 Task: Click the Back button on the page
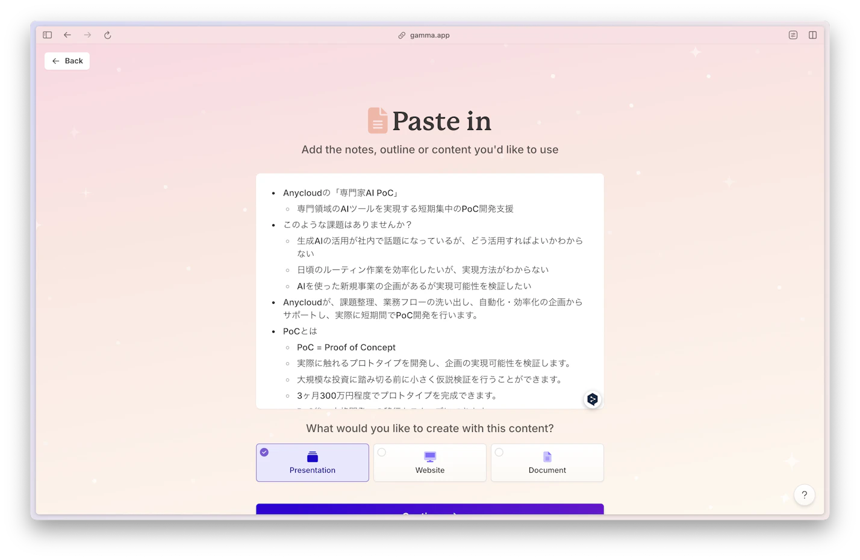[67, 61]
